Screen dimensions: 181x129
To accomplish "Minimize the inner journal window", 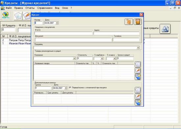I will click(170, 8).
